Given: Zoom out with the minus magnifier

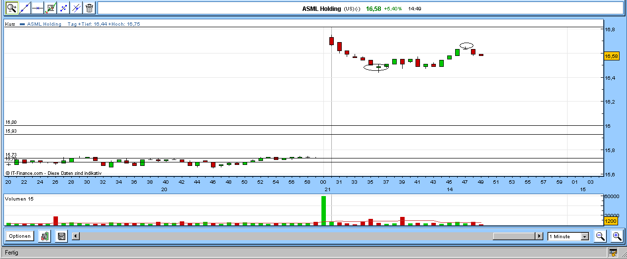Looking at the screenshot, I should point(600,236).
